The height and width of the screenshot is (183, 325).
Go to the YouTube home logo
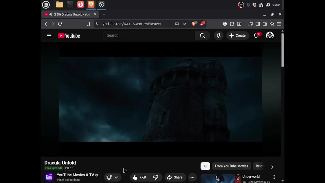point(69,36)
